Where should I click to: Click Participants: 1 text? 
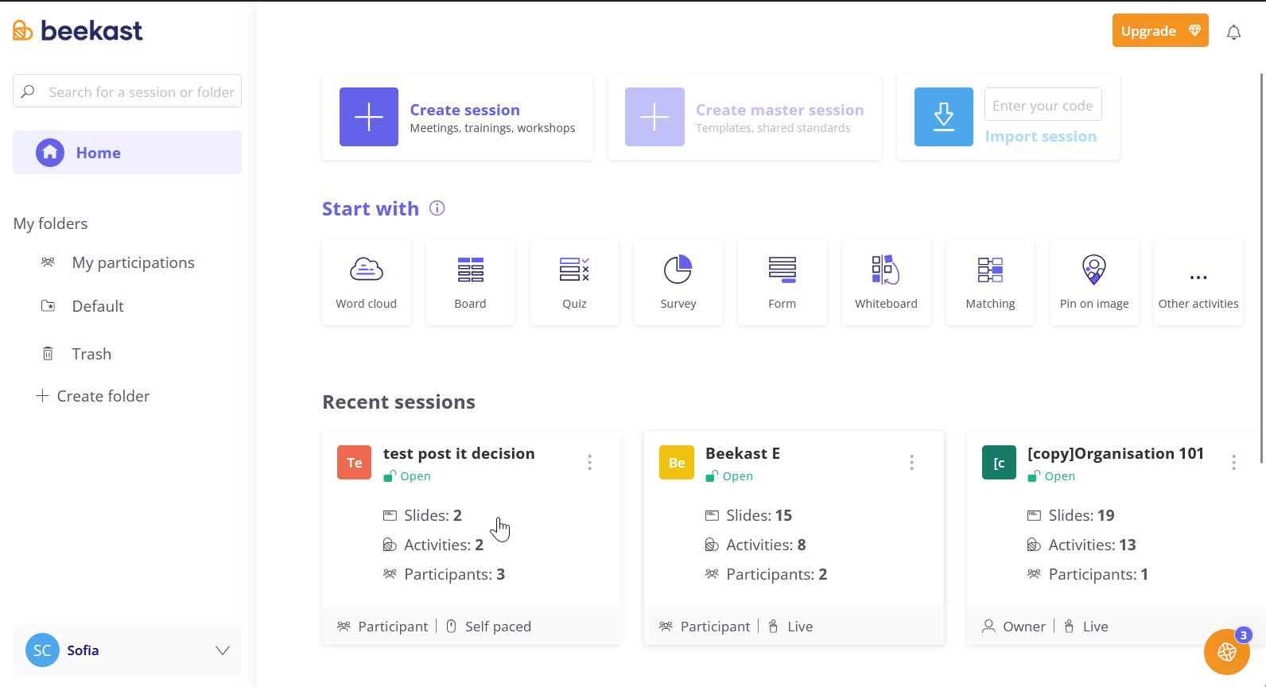point(1098,574)
